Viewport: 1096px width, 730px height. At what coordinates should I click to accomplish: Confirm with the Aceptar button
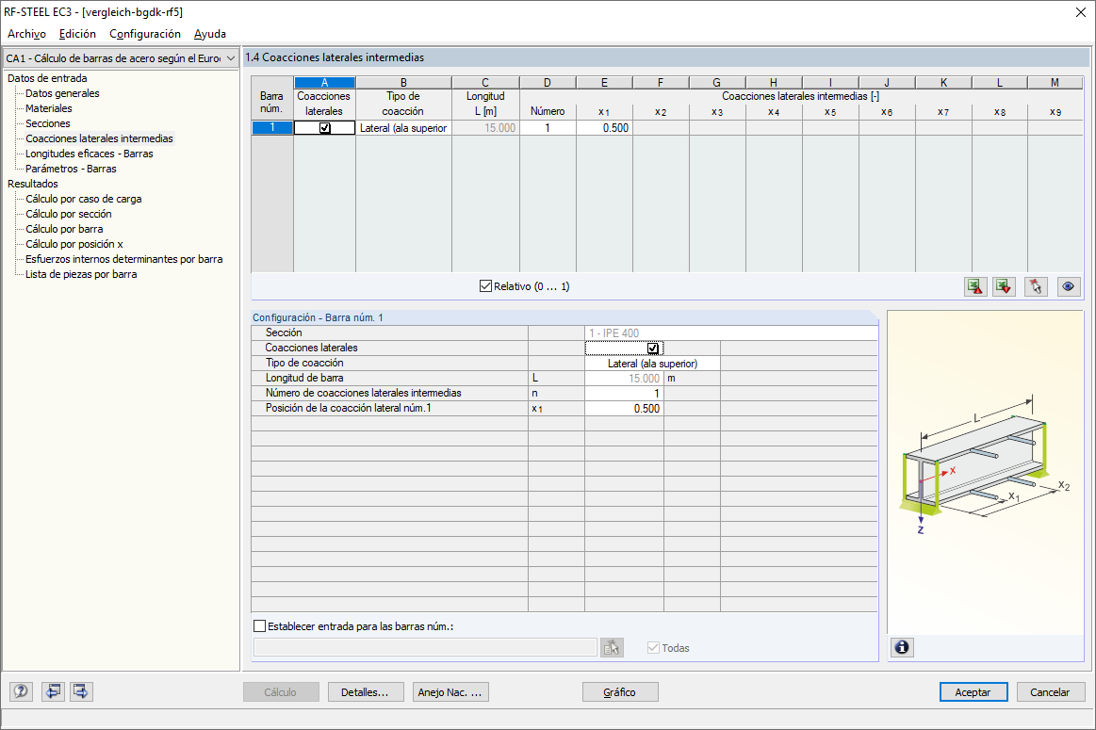pos(973,692)
